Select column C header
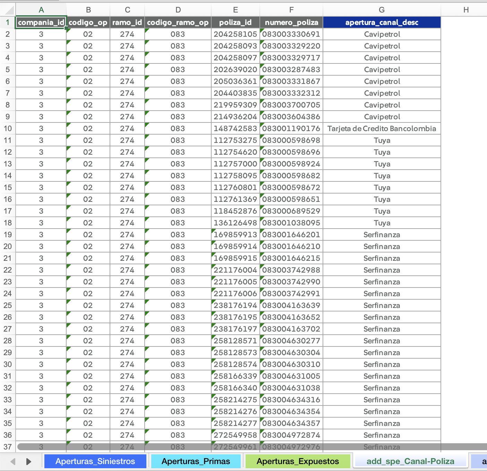The width and height of the screenshot is (487, 471). tap(127, 10)
